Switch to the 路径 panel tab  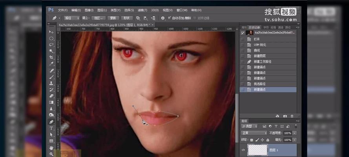point(288,27)
